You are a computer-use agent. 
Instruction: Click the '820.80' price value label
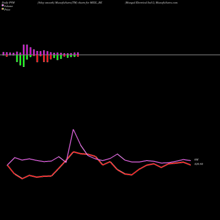pos(198,164)
